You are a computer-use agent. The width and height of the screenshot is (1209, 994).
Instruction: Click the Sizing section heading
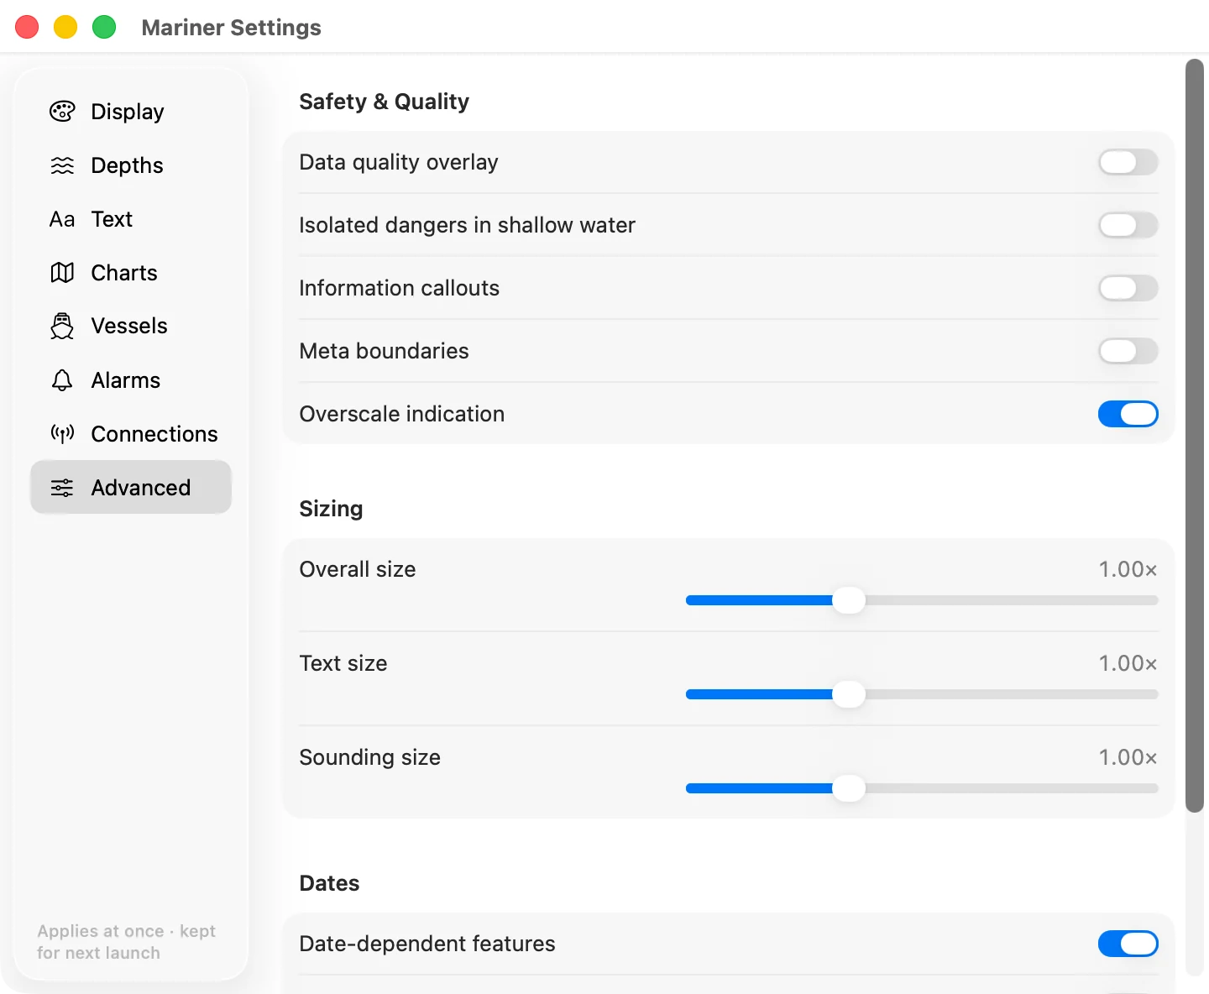pos(331,509)
